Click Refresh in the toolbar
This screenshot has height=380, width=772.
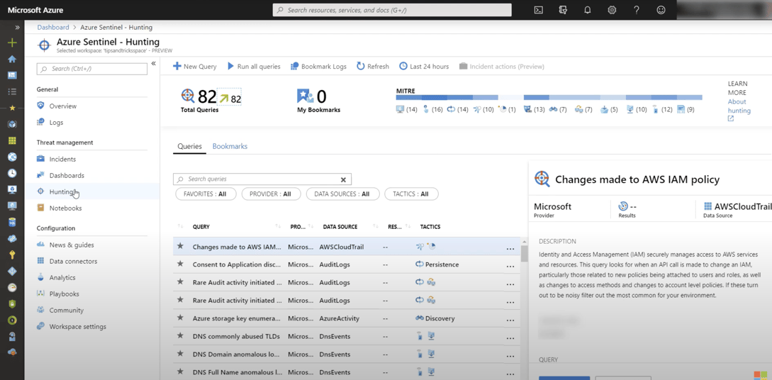tap(373, 67)
